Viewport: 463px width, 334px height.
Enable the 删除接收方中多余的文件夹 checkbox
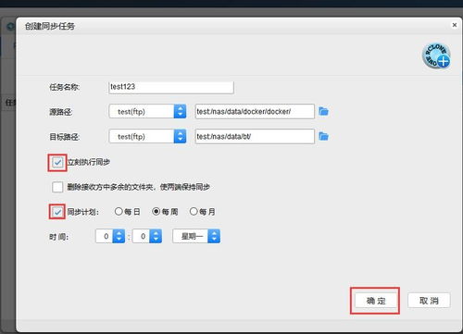[x=57, y=187]
